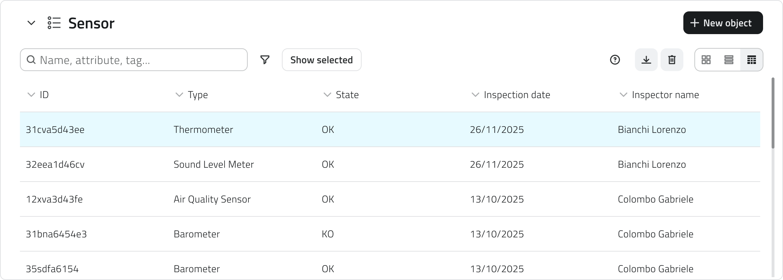Open the ID column dropdown arrow
This screenshot has width=783, height=280.
(31, 95)
